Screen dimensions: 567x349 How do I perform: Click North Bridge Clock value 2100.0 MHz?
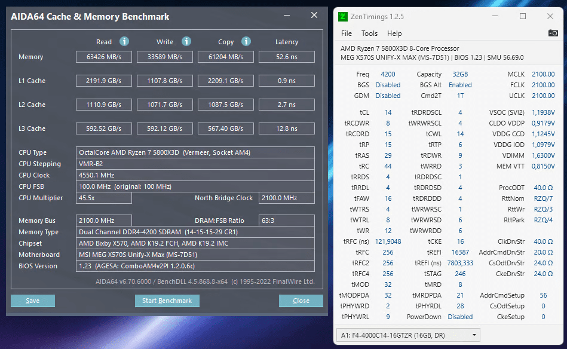[x=287, y=198]
